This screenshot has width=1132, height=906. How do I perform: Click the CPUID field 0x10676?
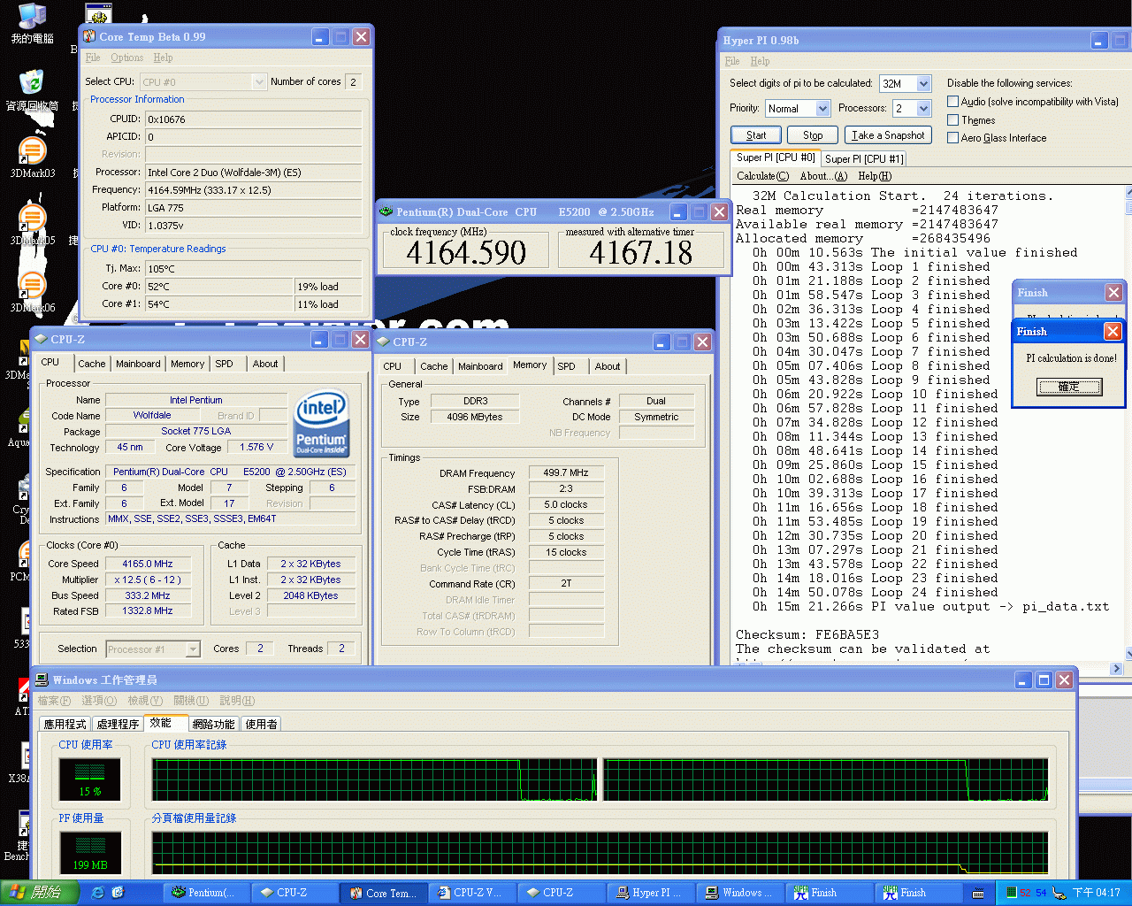click(x=254, y=119)
